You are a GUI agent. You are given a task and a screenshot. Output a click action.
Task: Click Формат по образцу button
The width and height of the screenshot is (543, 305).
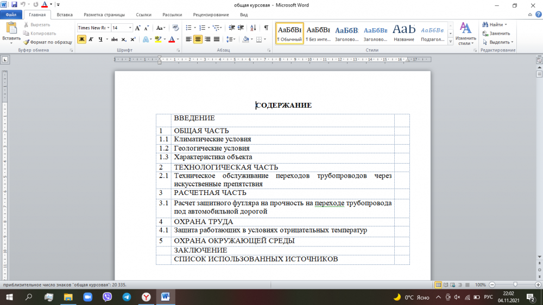point(48,42)
